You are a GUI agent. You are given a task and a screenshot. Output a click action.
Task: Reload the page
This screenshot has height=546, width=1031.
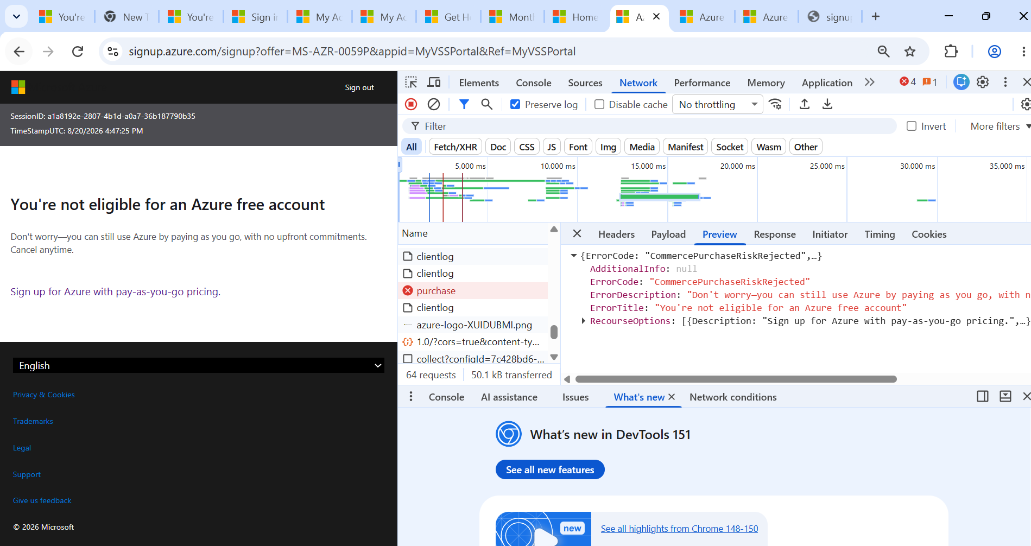[x=78, y=52]
